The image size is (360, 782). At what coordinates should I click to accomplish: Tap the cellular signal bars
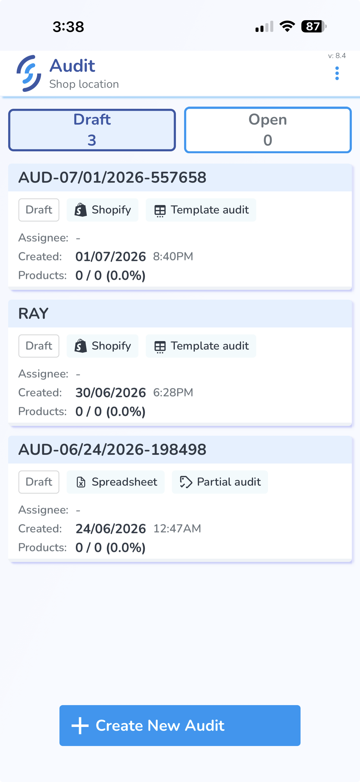pos(264,26)
